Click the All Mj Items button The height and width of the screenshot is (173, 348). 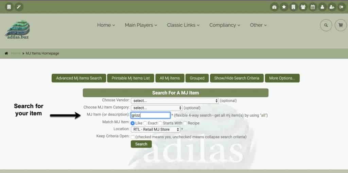coord(170,78)
